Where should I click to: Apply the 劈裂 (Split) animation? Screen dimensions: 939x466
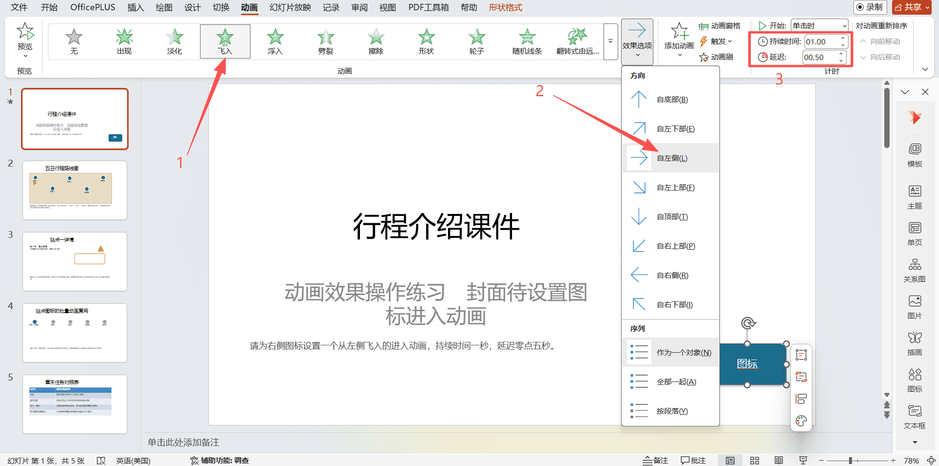click(x=326, y=42)
